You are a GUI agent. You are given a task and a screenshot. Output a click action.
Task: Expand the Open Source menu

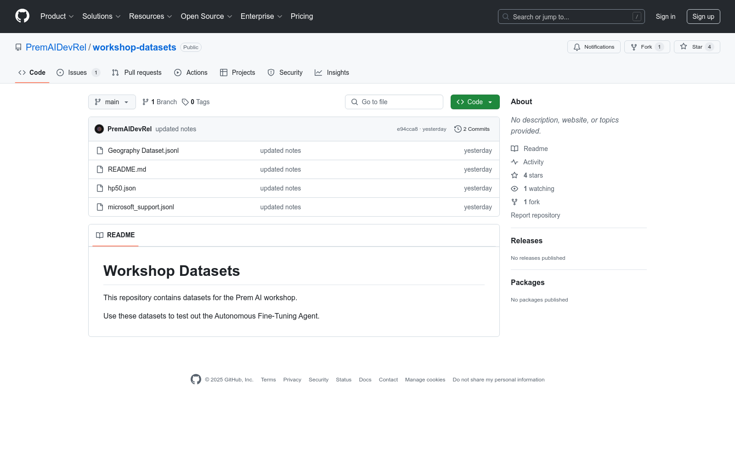(207, 17)
